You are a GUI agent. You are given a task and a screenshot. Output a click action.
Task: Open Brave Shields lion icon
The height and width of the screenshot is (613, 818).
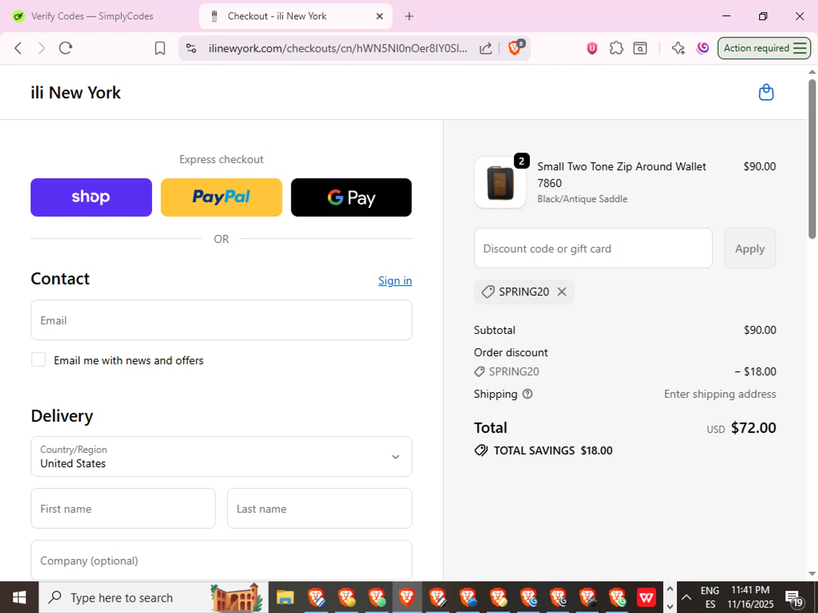[515, 47]
